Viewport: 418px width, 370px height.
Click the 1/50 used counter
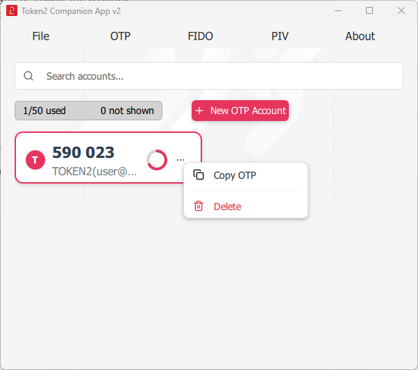pyautogui.click(x=44, y=111)
